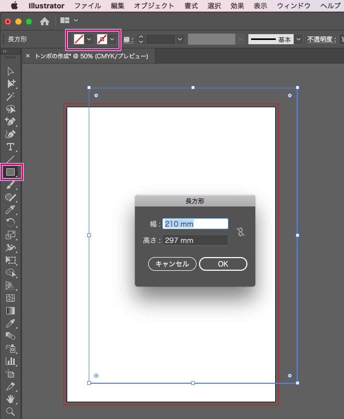344x419 pixels.
Task: Choose the Column Graph tool
Action: 11,361
